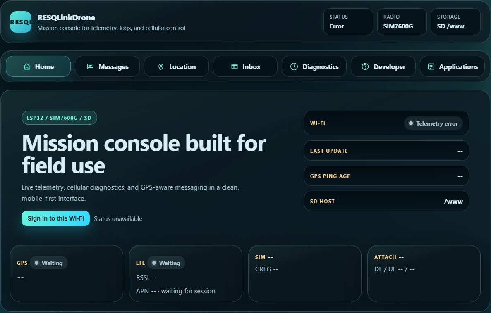Click the Telemetry error pill

point(434,123)
